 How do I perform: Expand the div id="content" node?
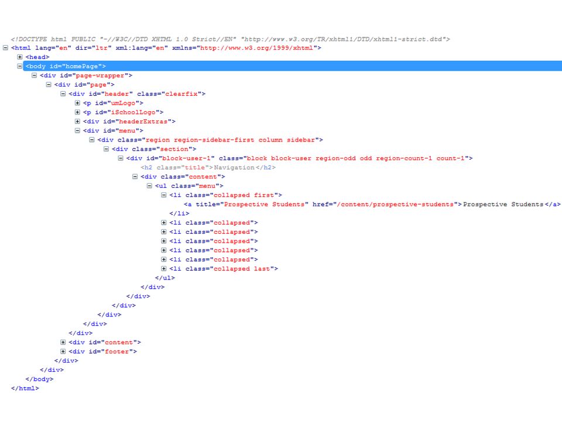pos(63,342)
